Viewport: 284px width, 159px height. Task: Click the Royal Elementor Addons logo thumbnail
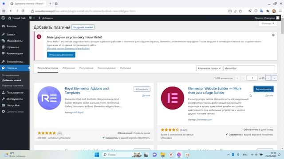click(x=49, y=98)
